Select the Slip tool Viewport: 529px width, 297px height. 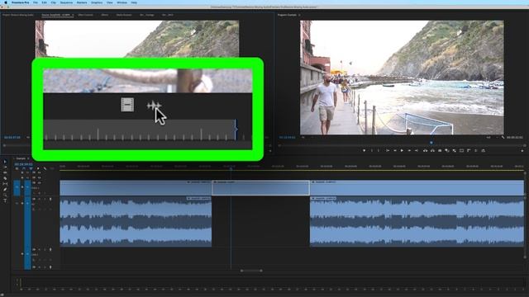5,184
